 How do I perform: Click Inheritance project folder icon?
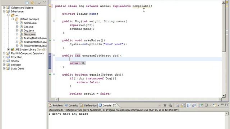click(x=8, y=11)
